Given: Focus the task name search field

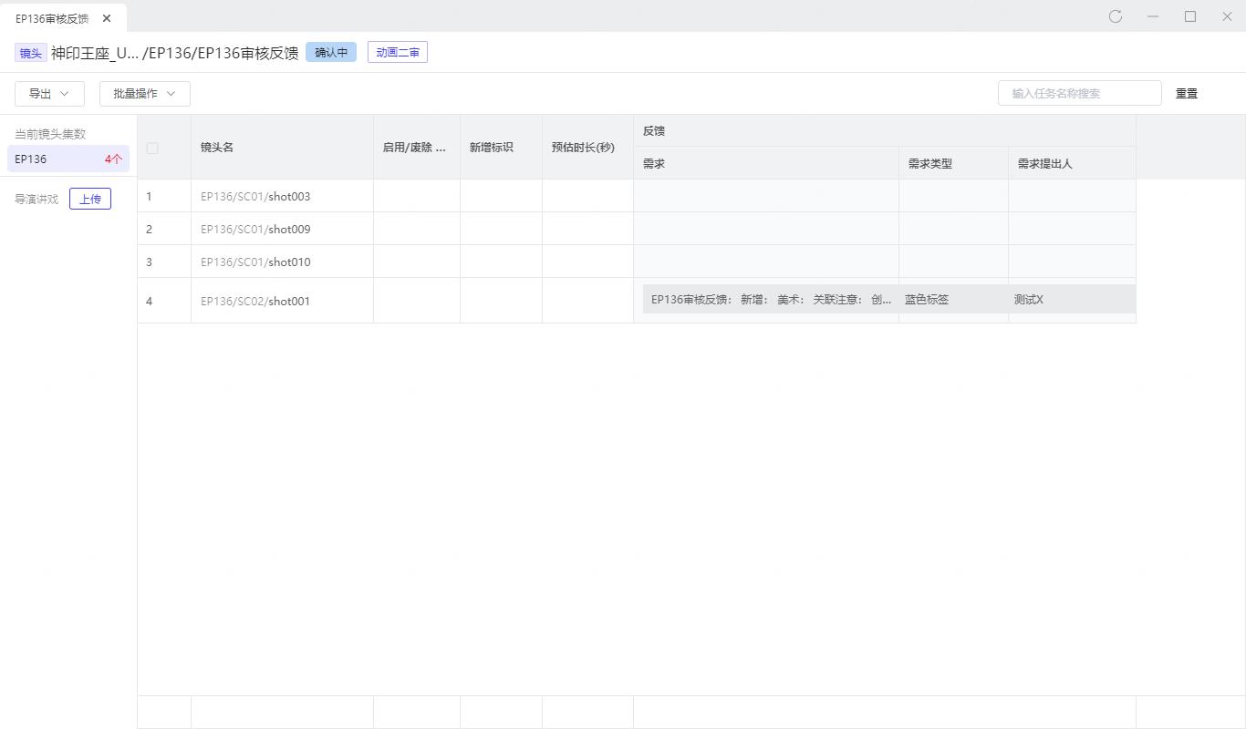Looking at the screenshot, I should point(1079,93).
